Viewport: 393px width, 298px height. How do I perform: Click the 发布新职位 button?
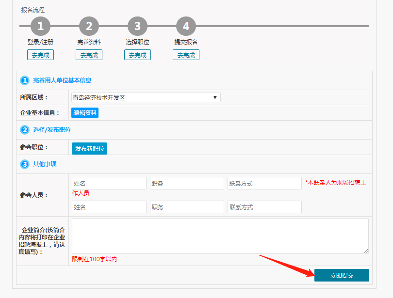point(89,148)
